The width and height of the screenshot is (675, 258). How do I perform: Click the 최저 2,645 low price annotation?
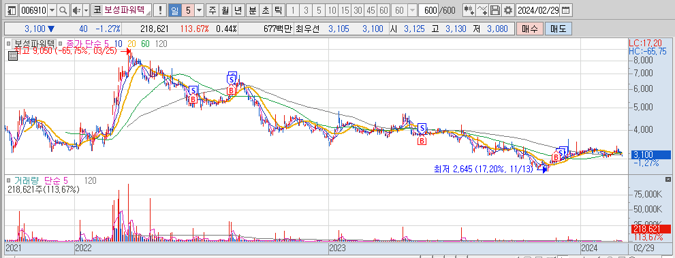coord(484,170)
